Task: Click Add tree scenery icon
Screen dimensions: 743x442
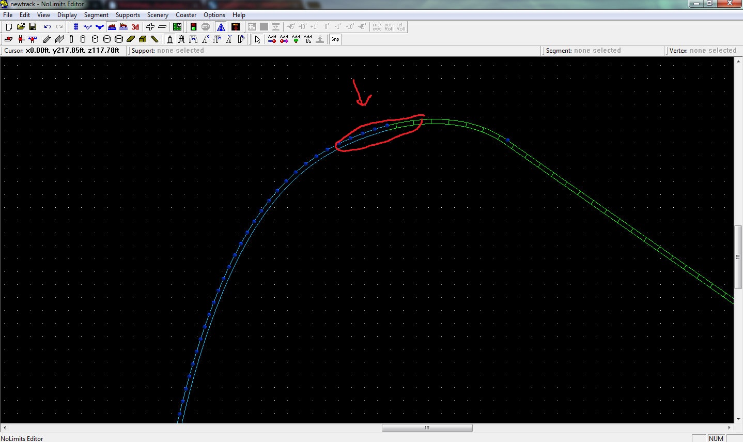Action: point(296,39)
